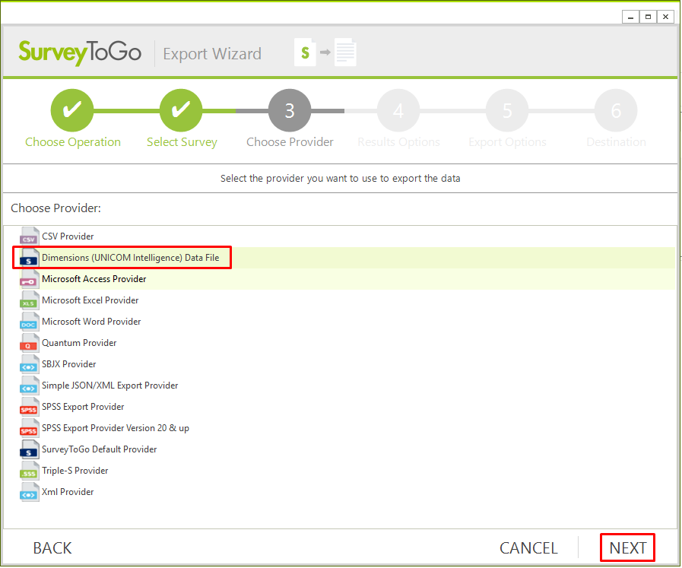Choose Microsoft Word Provider
This screenshot has height=568, width=682.
pyautogui.click(x=91, y=322)
